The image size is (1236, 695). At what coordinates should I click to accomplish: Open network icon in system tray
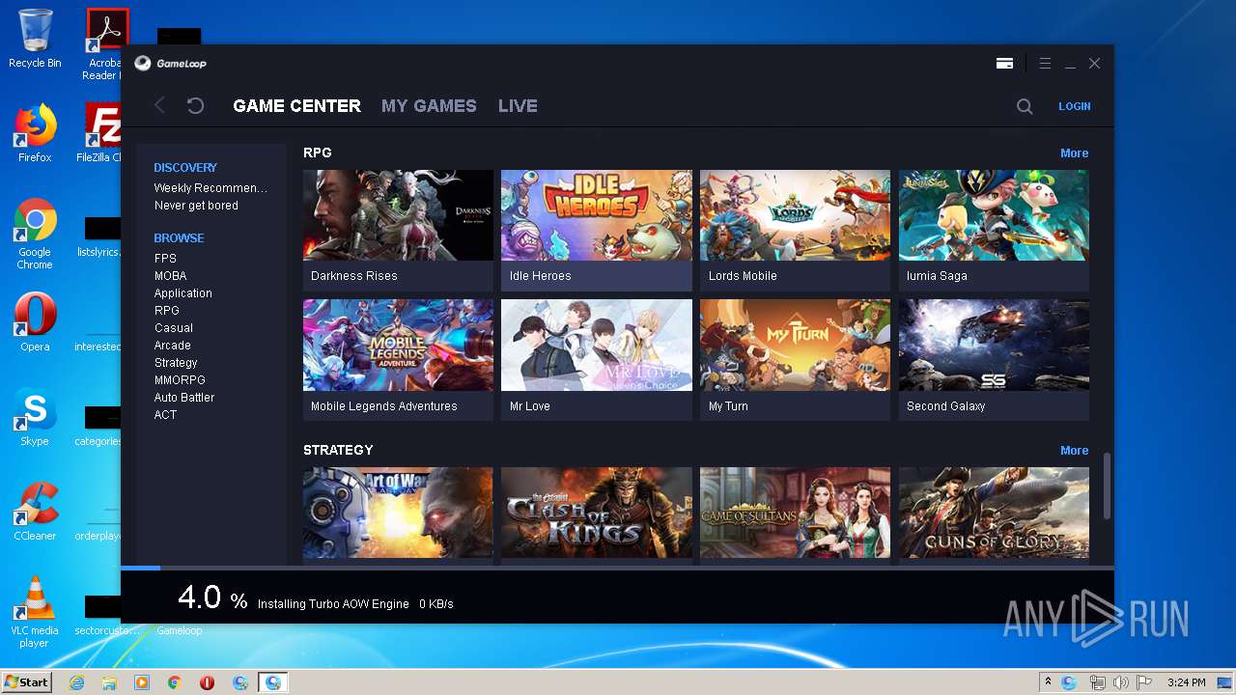1097,682
